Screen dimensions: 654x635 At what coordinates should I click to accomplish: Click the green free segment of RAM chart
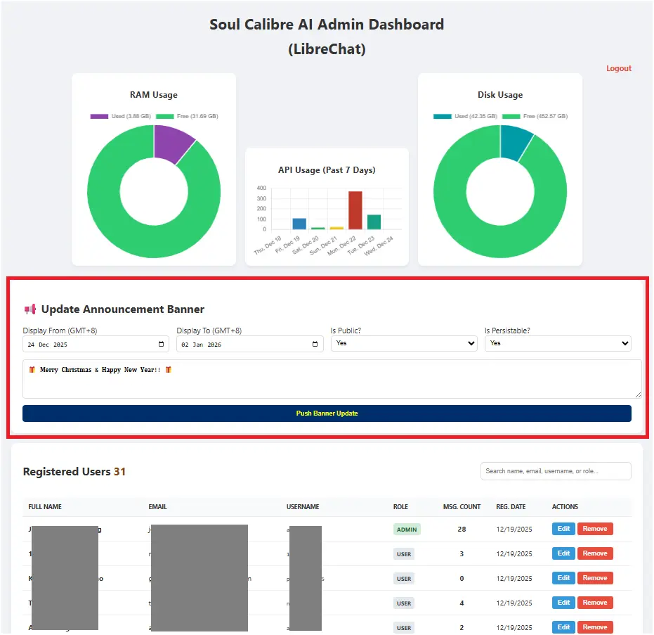[138, 240]
